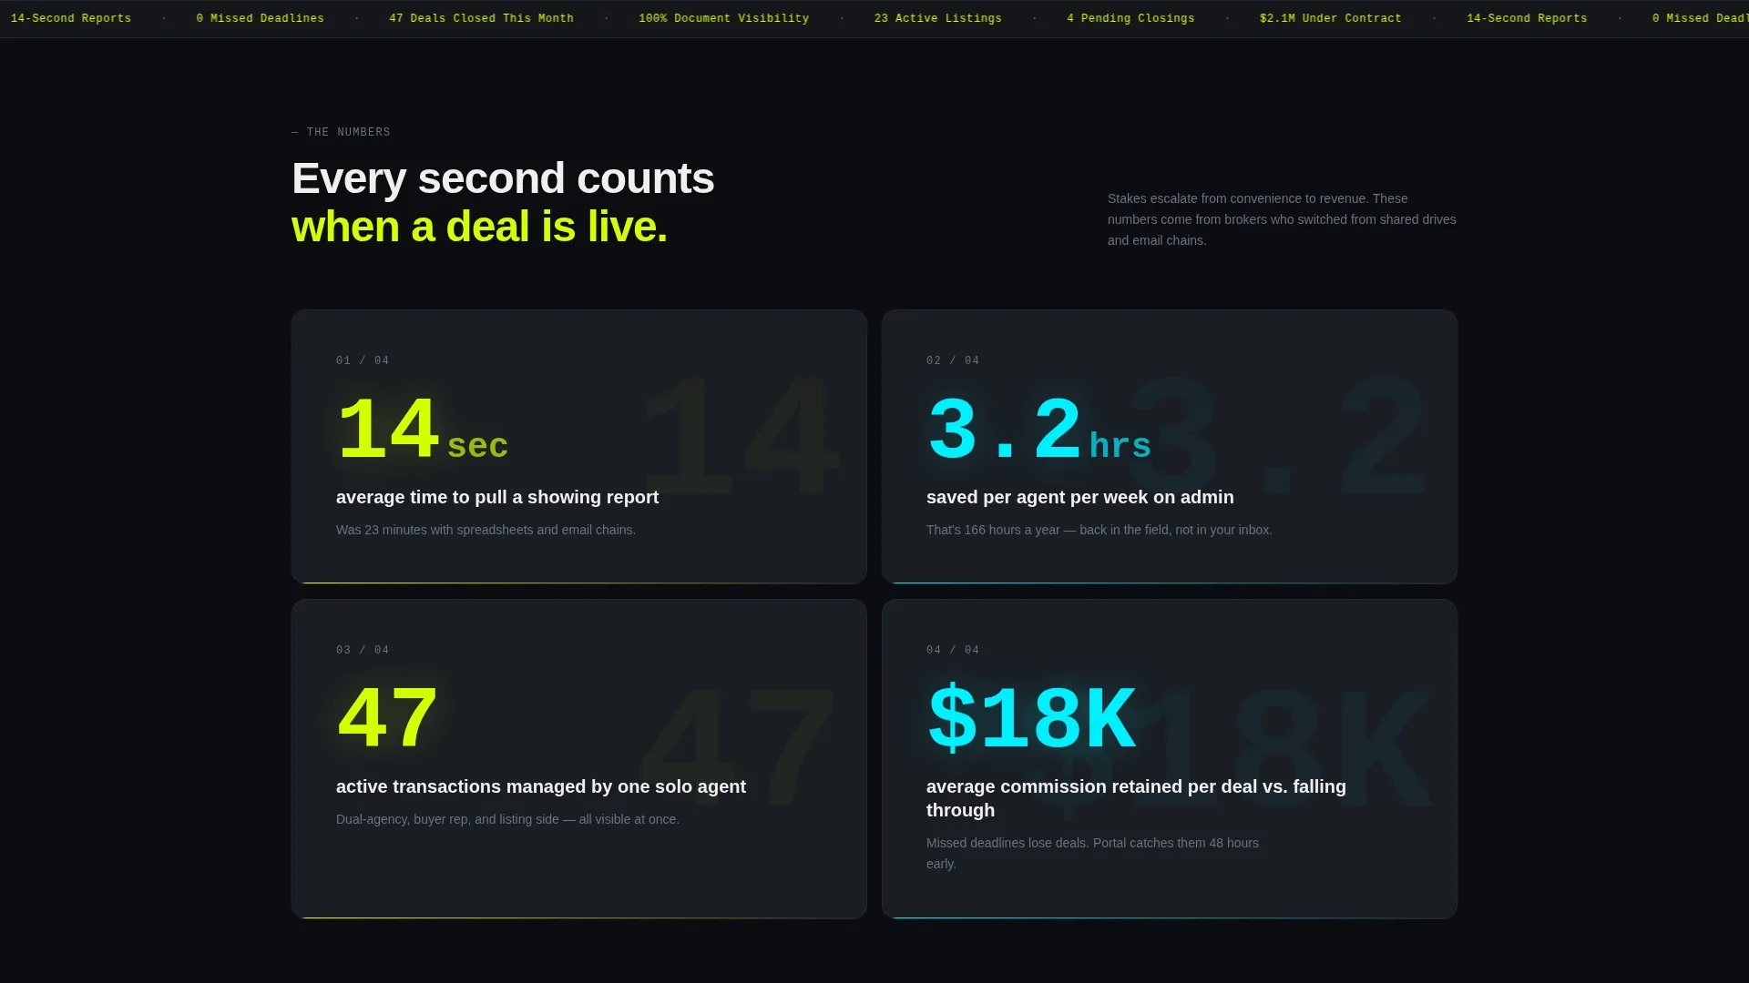The height and width of the screenshot is (983, 1749).
Task: Click the '04 / 04' card label
Action: (x=953, y=650)
